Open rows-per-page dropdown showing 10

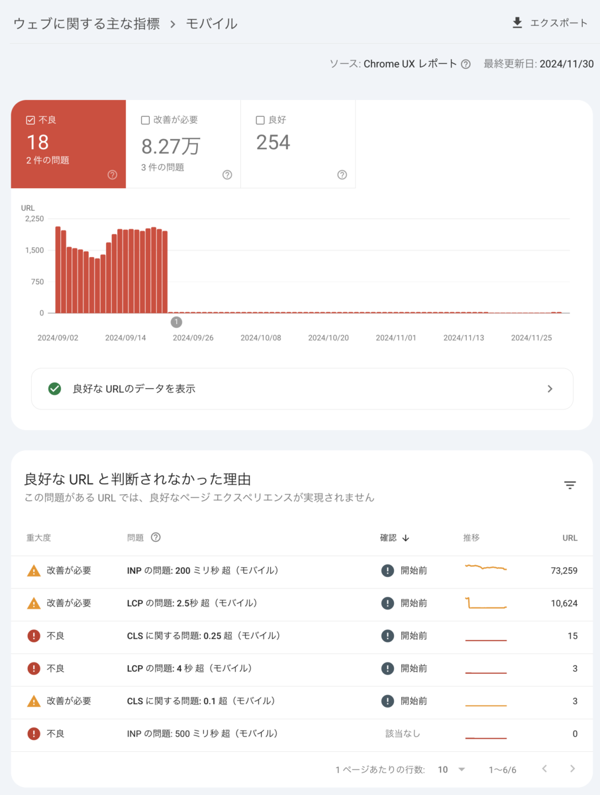[452, 769]
